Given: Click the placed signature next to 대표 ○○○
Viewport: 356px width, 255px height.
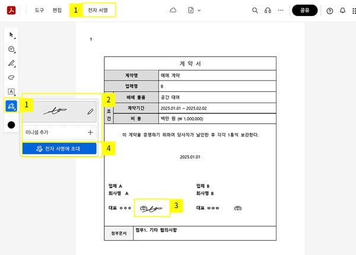Looking at the screenshot, I should click(151, 208).
